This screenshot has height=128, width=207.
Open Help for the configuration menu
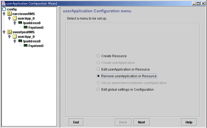[189, 122]
